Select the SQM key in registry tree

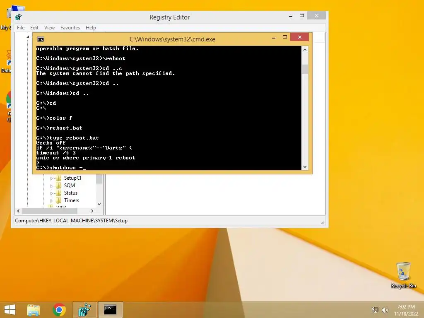click(x=70, y=185)
